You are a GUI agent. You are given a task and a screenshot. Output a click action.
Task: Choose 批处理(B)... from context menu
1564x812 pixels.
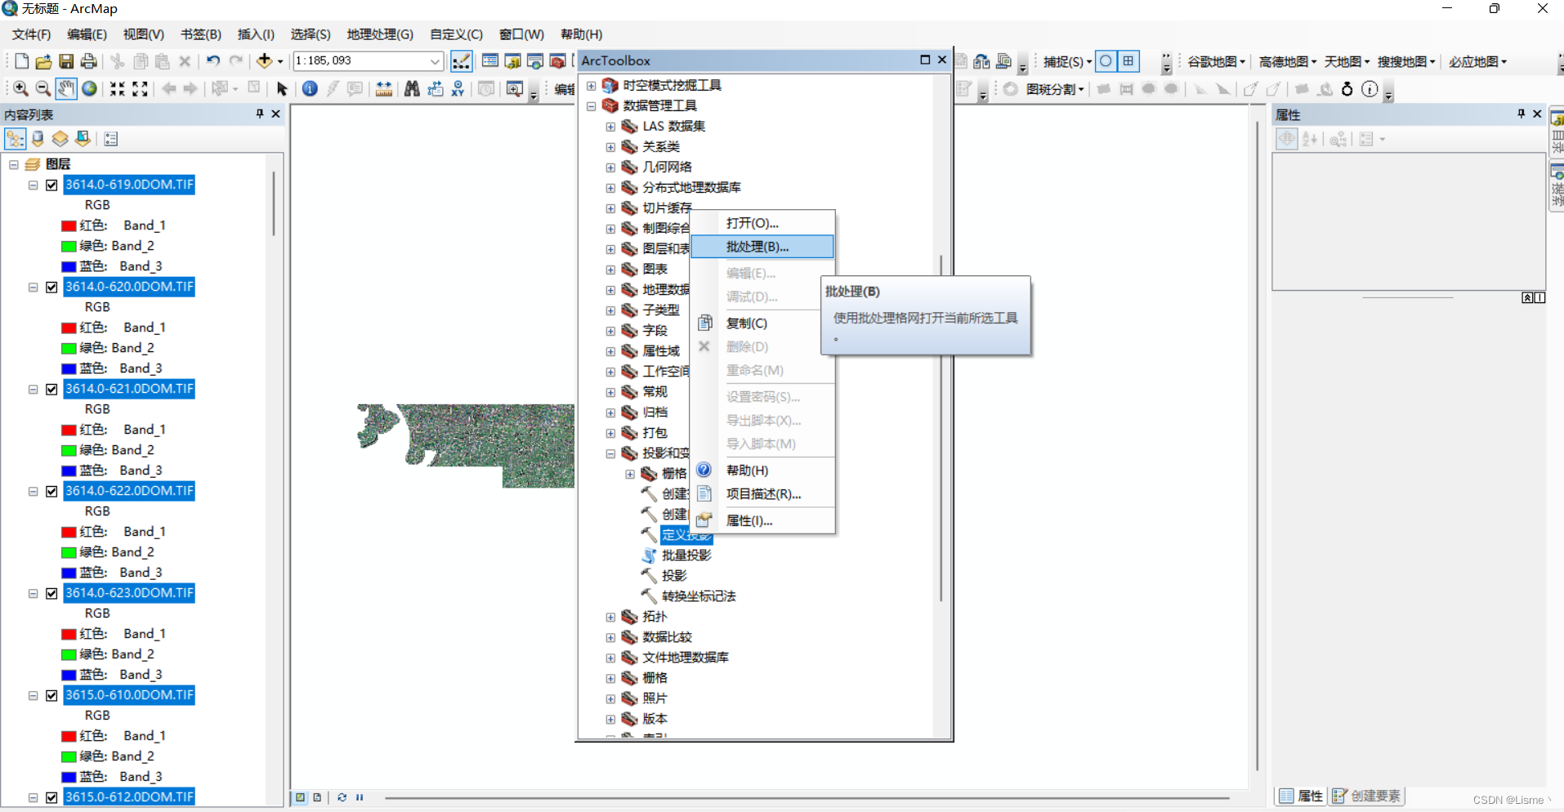pyautogui.click(x=762, y=247)
